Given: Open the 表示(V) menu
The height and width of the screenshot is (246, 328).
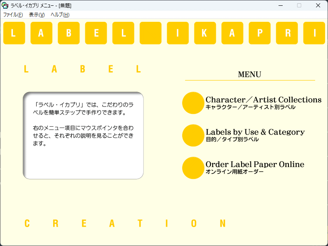Looking at the screenshot, I should [37, 15].
